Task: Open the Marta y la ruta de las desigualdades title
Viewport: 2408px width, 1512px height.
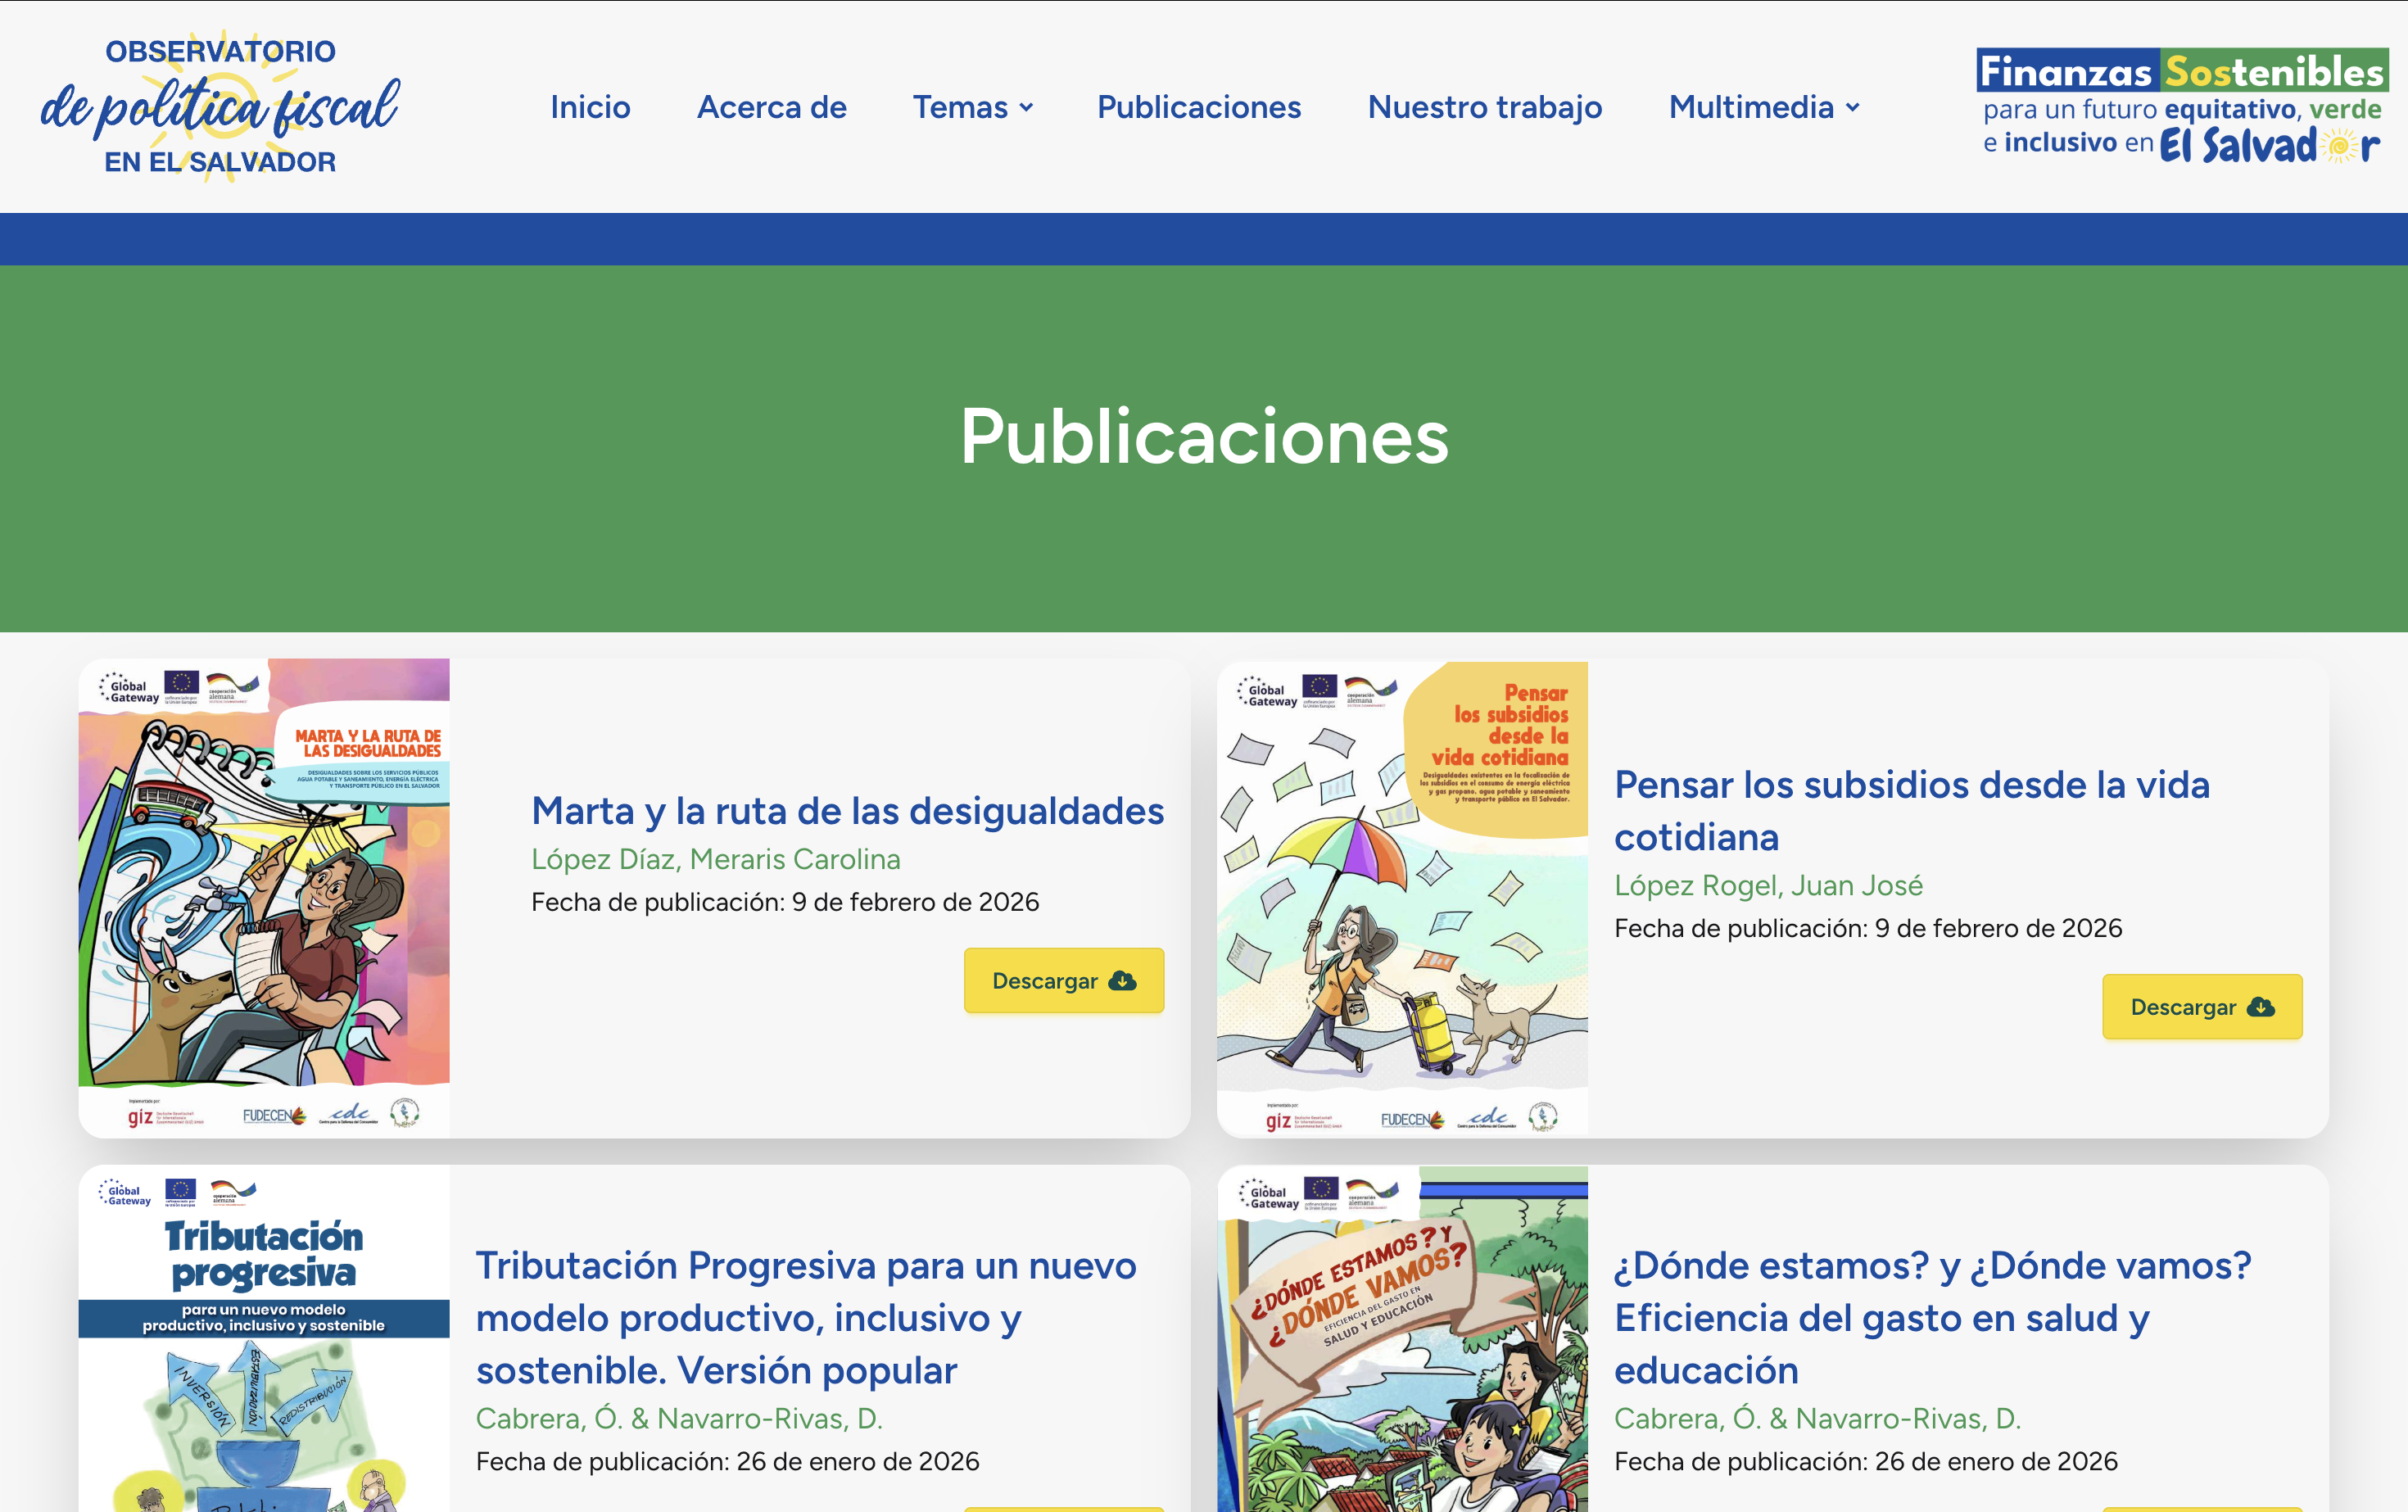Action: click(847, 811)
